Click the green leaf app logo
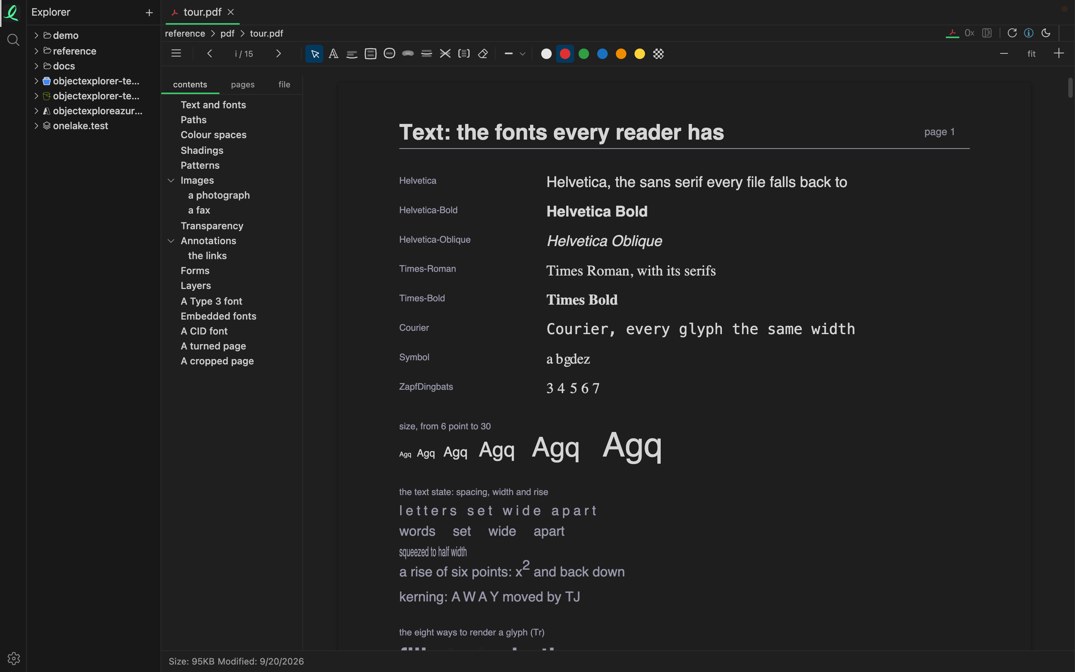This screenshot has height=672, width=1075. [x=12, y=13]
